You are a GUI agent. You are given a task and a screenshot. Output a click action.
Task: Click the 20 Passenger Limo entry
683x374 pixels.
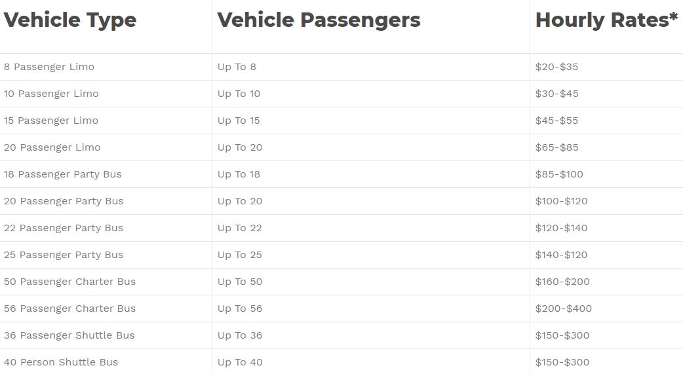click(x=52, y=147)
